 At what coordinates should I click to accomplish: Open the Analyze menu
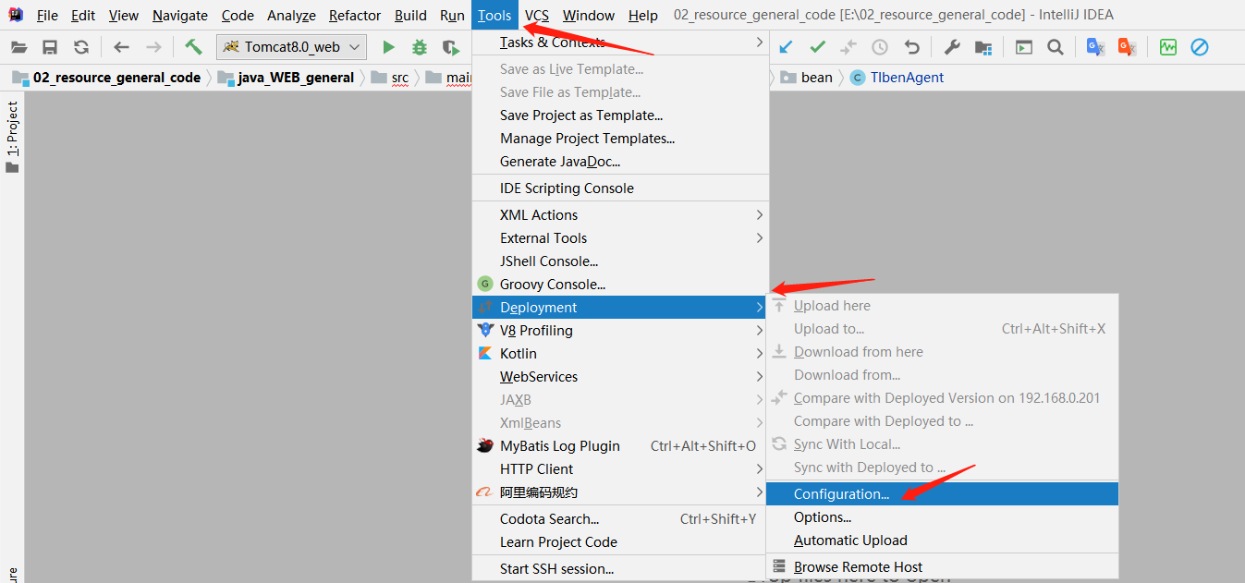pos(291,16)
